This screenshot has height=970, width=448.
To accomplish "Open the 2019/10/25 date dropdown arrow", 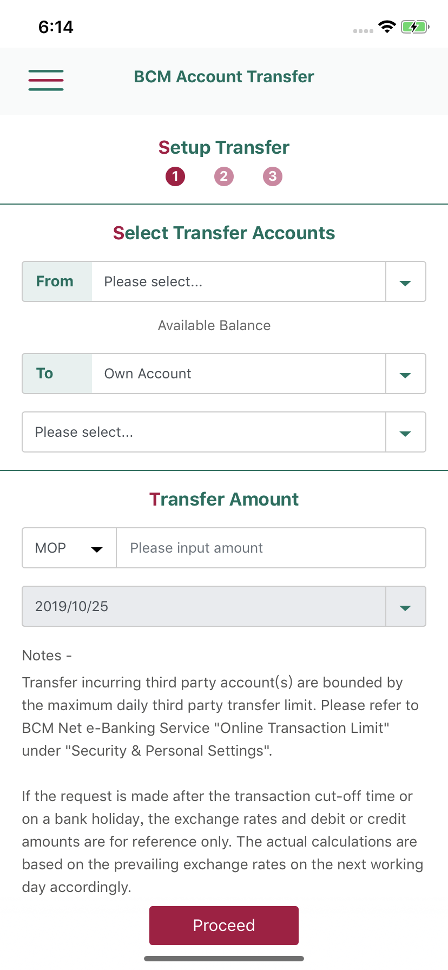I will point(405,607).
